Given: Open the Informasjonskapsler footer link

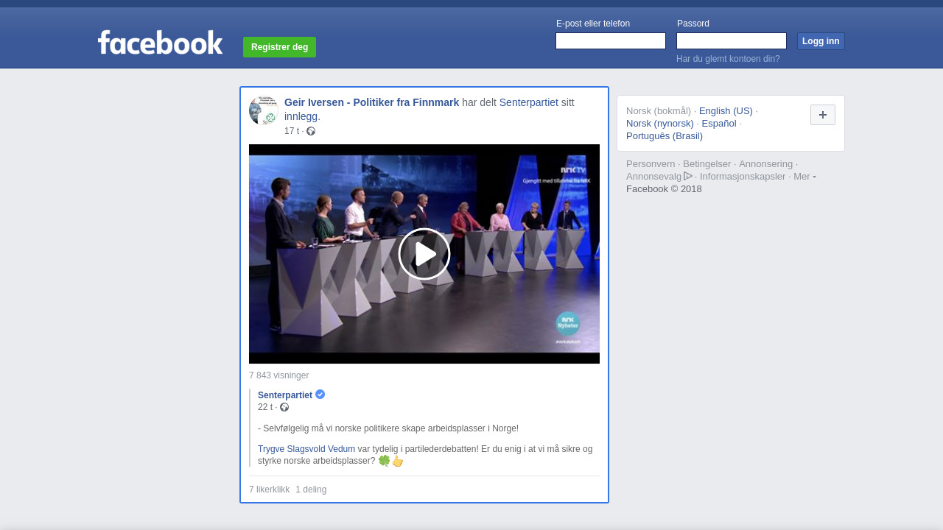Looking at the screenshot, I should tap(743, 177).
